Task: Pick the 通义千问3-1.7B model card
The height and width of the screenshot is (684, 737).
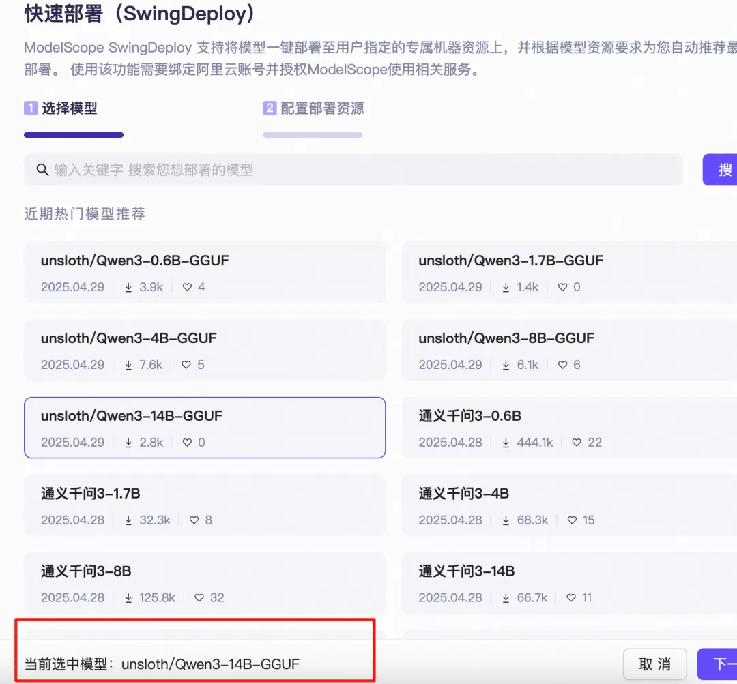Action: coord(205,505)
